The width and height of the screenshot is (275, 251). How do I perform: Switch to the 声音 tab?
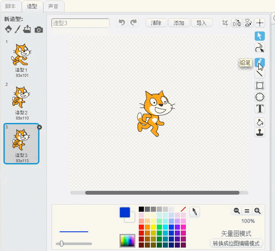coord(54,6)
